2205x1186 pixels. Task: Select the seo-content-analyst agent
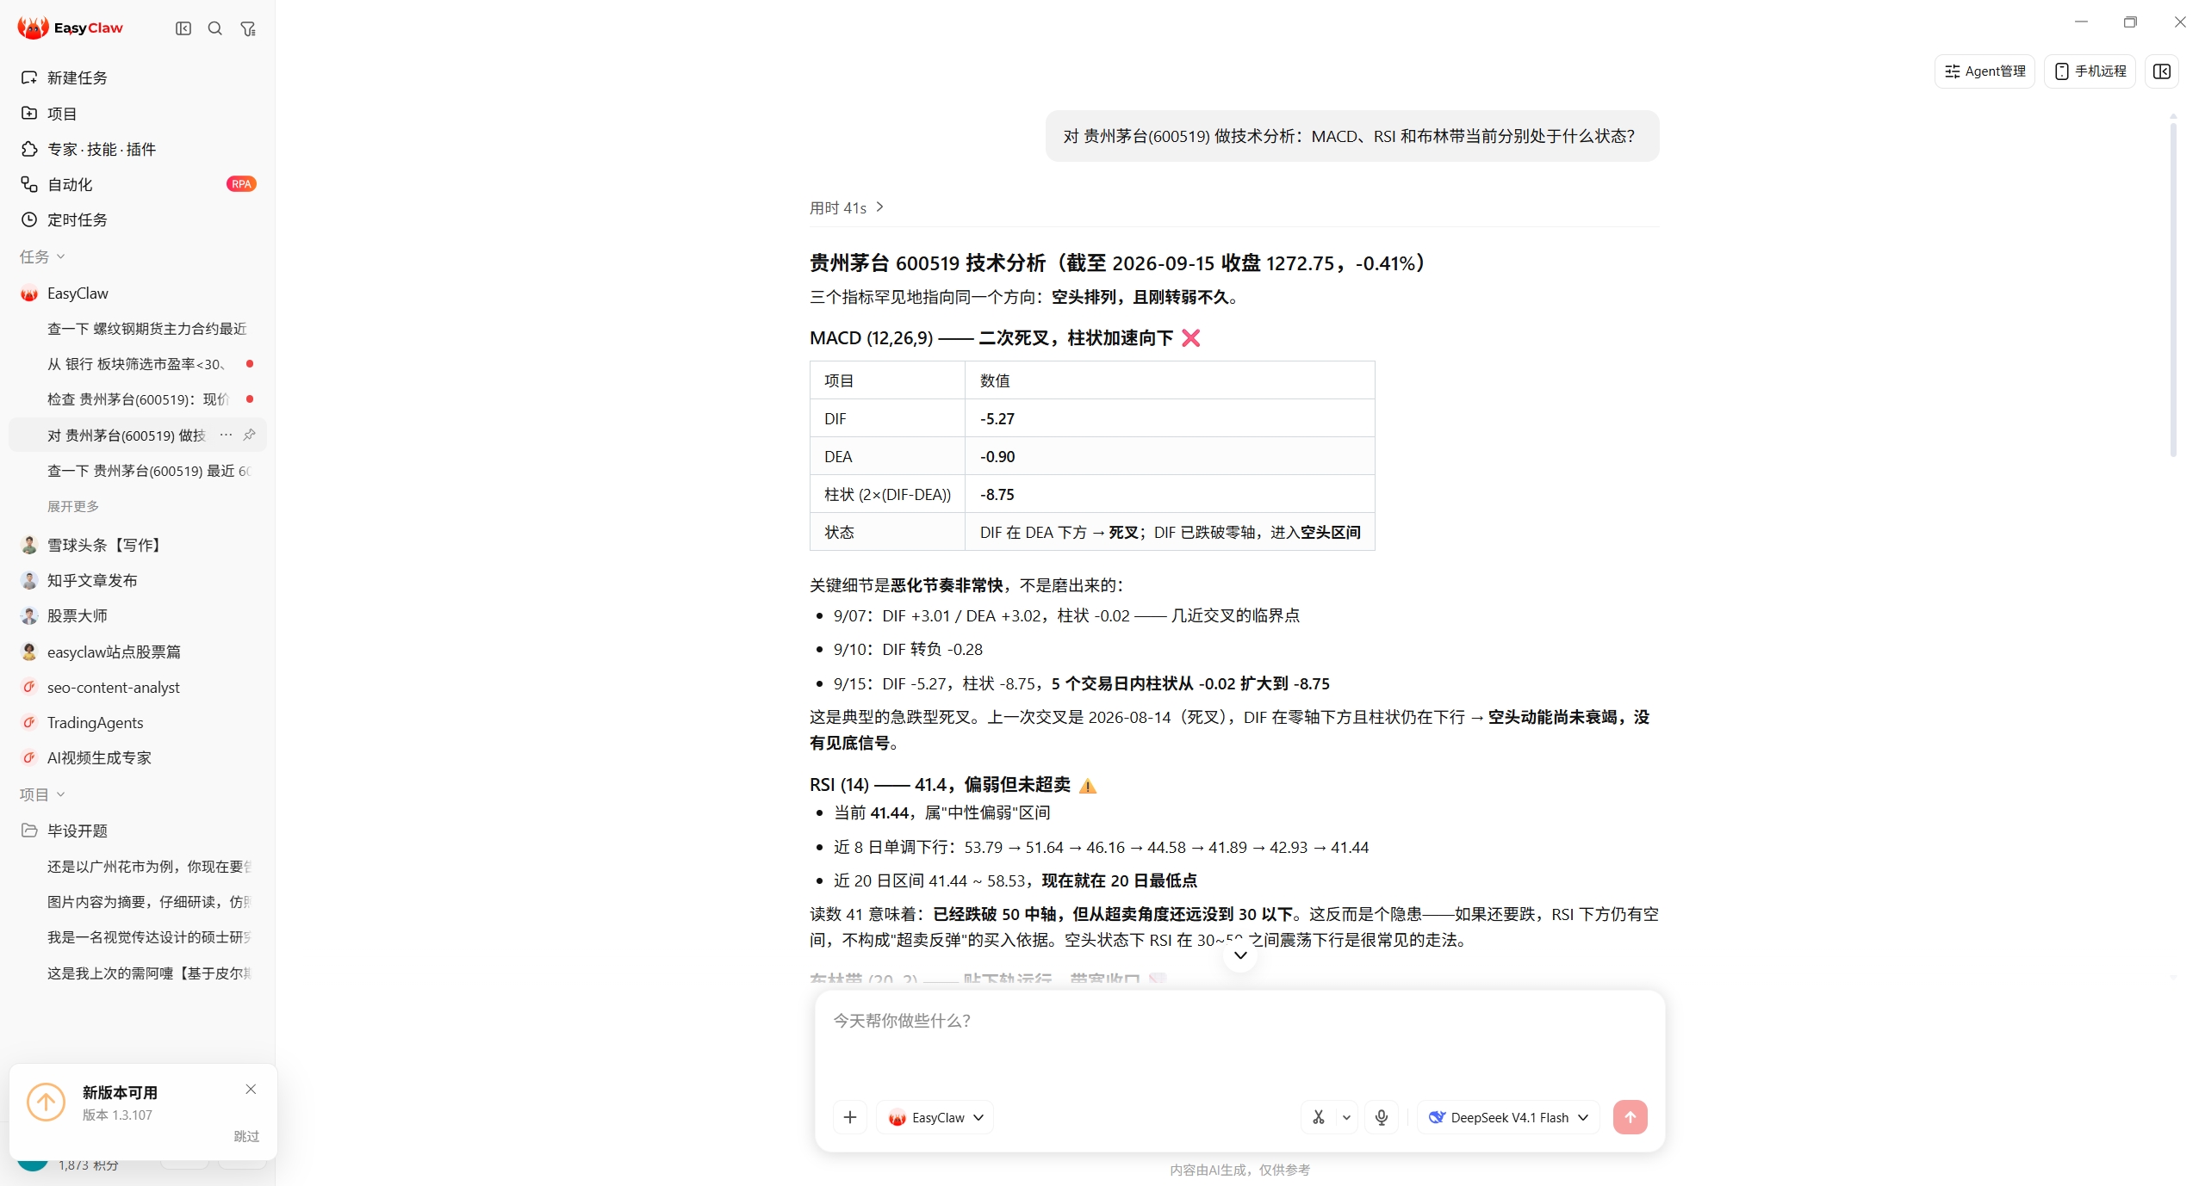[x=138, y=687]
